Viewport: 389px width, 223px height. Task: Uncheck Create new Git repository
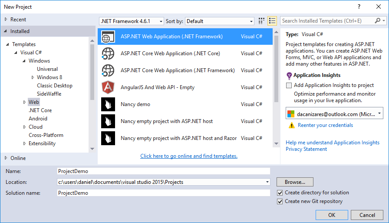point(280,201)
